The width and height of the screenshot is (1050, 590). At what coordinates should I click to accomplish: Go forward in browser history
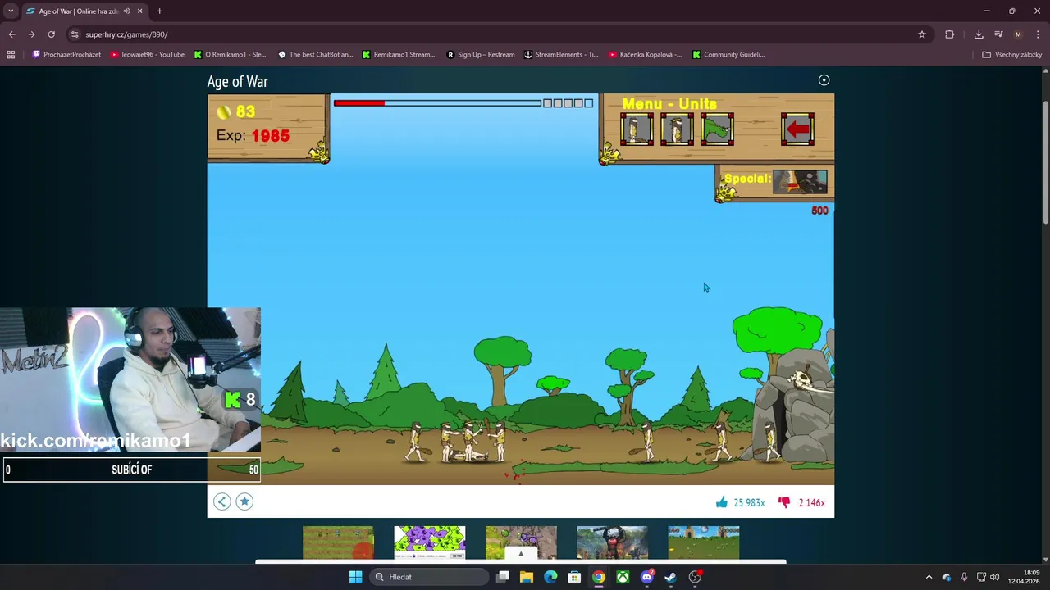31,34
